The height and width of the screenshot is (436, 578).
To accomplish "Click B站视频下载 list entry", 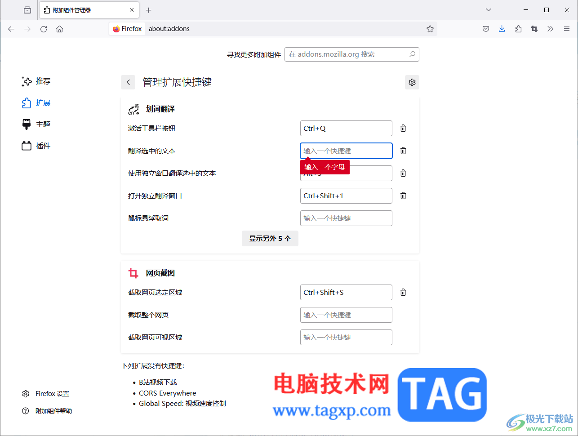I will [x=158, y=383].
